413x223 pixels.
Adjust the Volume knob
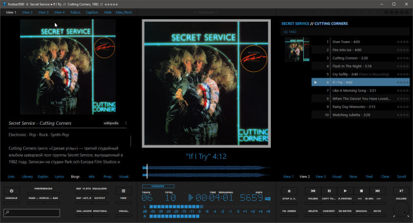click(x=401, y=209)
